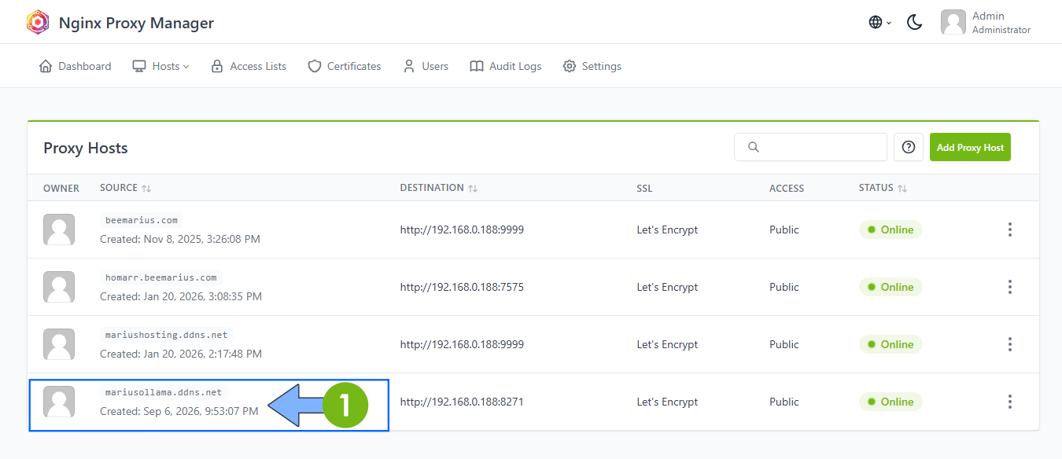Click owner avatar in mariusollama.ddns.net row
Viewport: 1062px width, 459px height.
(59, 402)
